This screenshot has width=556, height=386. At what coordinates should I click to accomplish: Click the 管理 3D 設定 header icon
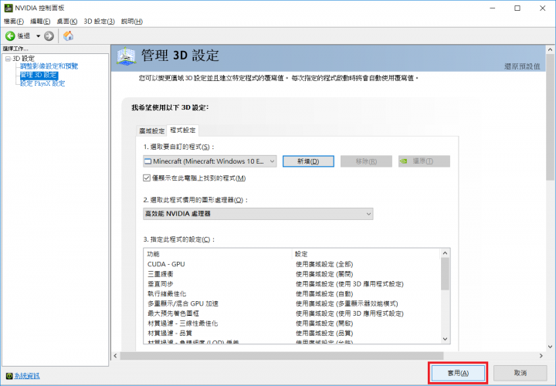126,56
